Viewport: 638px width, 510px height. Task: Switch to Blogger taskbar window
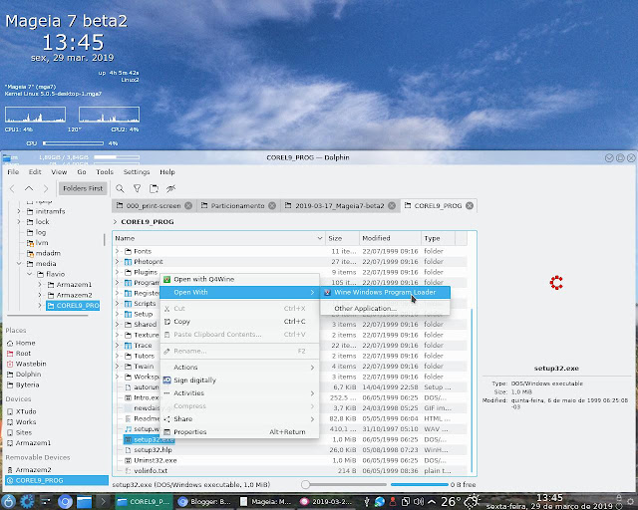(x=205, y=501)
